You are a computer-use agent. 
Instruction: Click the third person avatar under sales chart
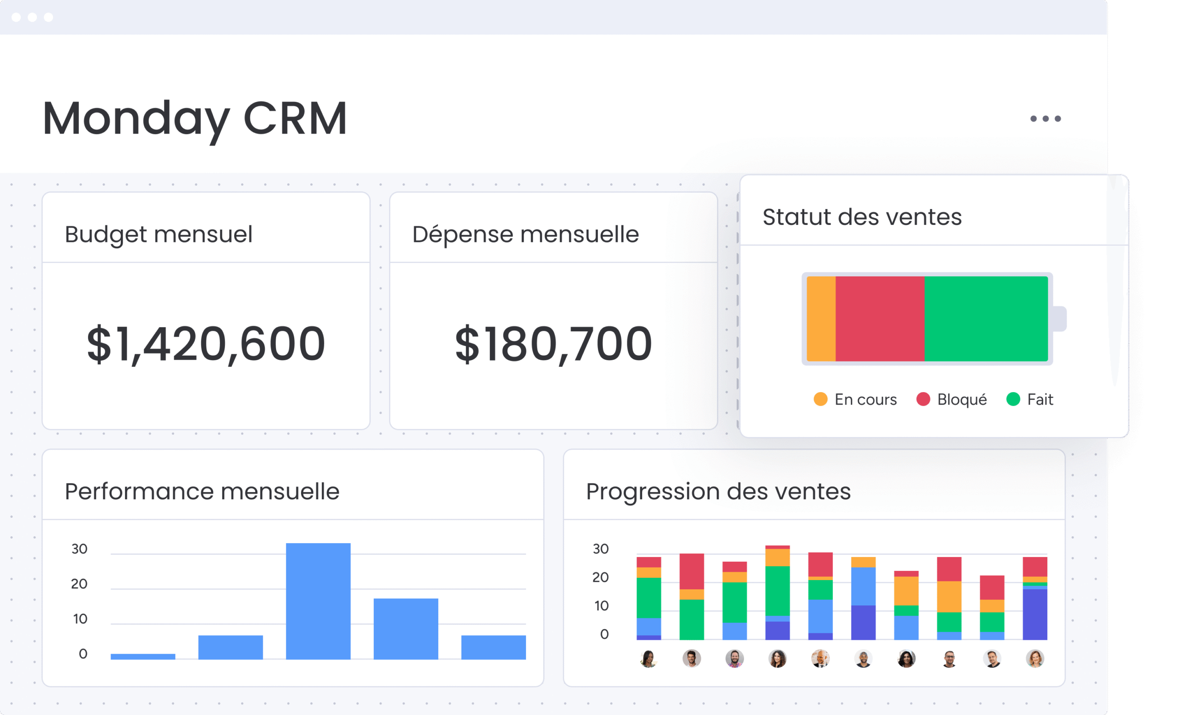point(735,658)
